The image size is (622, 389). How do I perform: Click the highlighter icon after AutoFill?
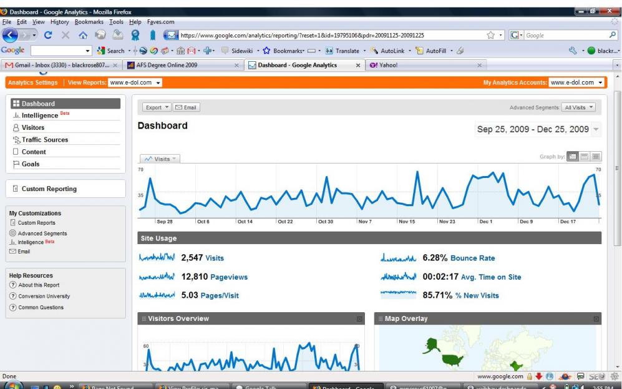coord(460,51)
